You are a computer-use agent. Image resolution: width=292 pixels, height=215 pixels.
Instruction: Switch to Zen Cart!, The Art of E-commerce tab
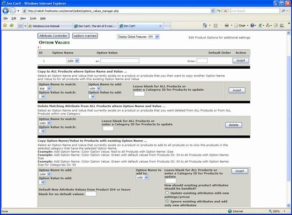(x=95, y=26)
